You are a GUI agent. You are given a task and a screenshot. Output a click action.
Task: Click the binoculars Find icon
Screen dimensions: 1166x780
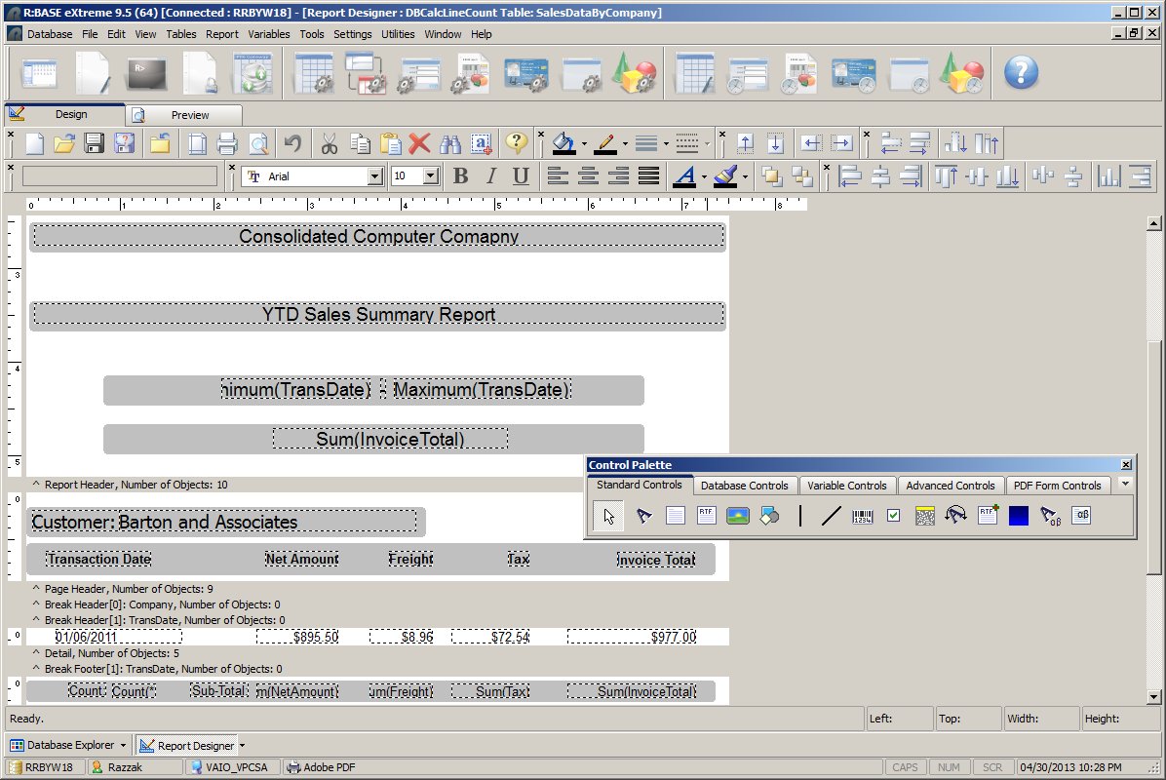pos(449,144)
